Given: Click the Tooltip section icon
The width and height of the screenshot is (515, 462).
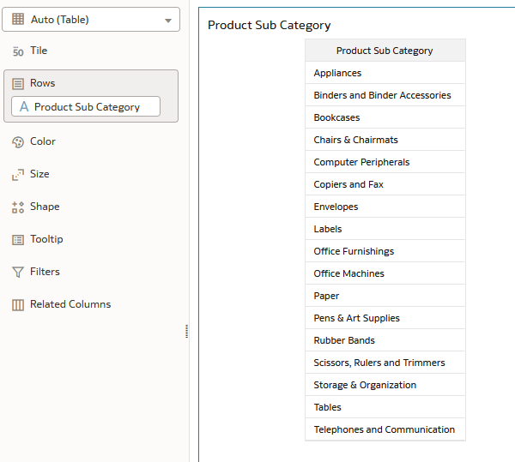Looking at the screenshot, I should point(18,240).
